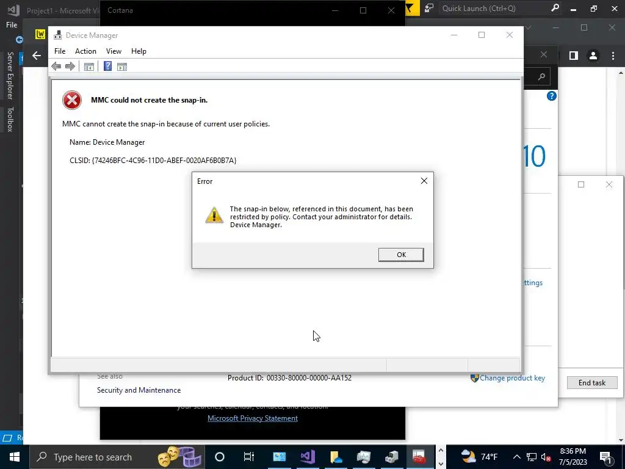
Task: Click the Change product key link
Action: pos(512,377)
